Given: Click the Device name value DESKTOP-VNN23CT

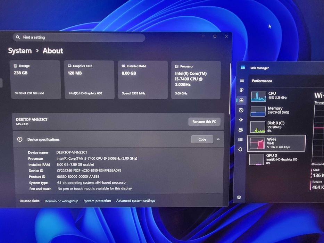Looking at the screenshot, I should click(x=72, y=152).
